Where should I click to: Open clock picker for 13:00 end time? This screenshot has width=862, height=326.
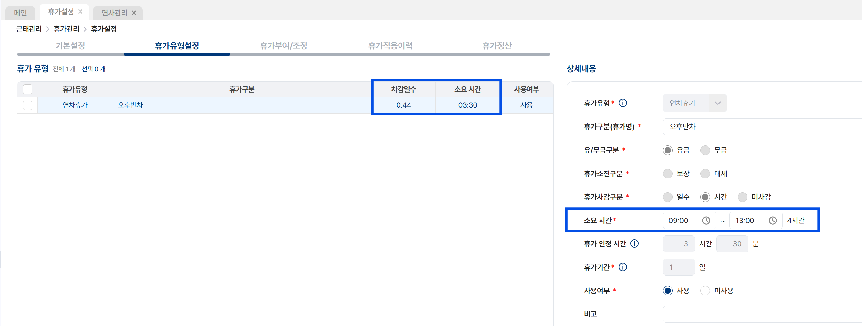pyautogui.click(x=772, y=221)
